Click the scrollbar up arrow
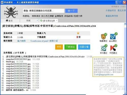This screenshot has width=127, height=95. [125, 24]
